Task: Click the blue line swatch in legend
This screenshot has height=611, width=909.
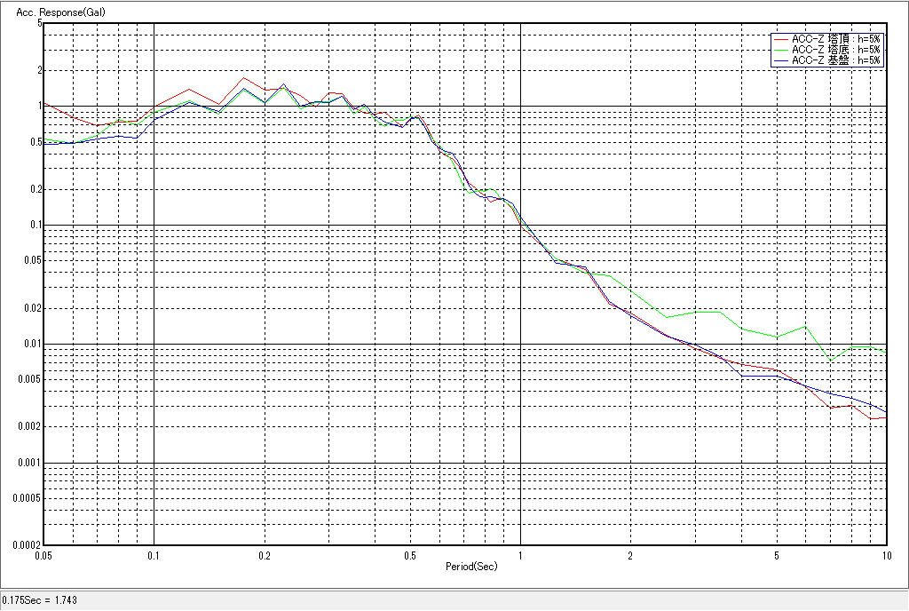Action: [780, 60]
